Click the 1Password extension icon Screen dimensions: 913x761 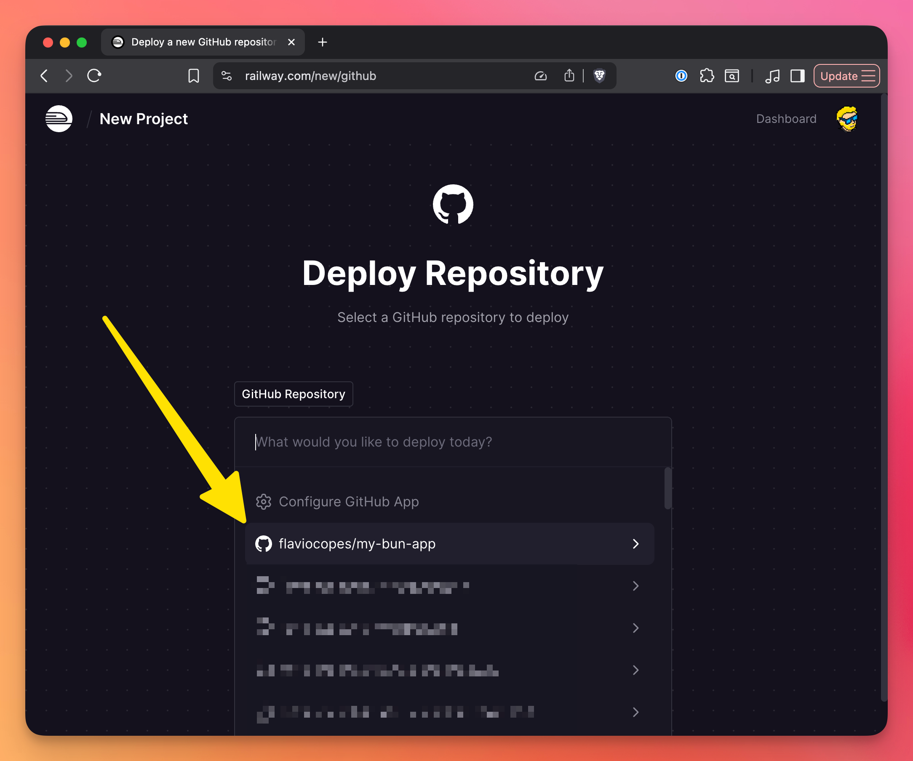[681, 76]
